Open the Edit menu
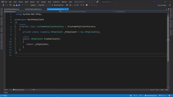173x97 pixels. coord(10,2)
